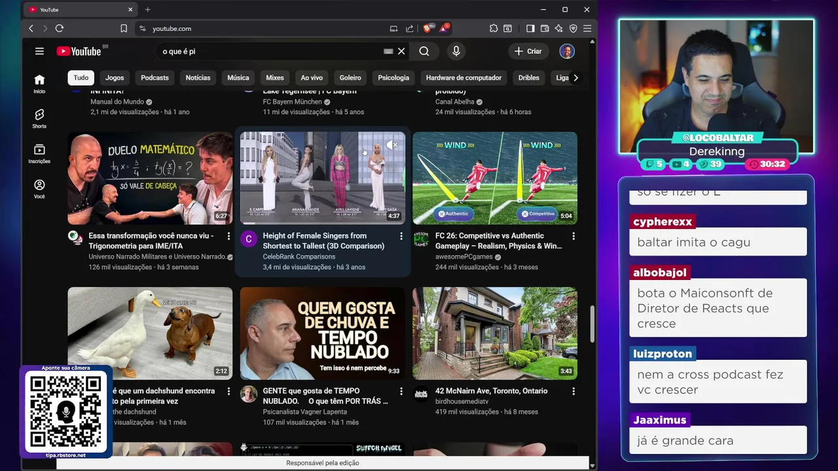Open the on-screen keyboard in search box

(388, 51)
